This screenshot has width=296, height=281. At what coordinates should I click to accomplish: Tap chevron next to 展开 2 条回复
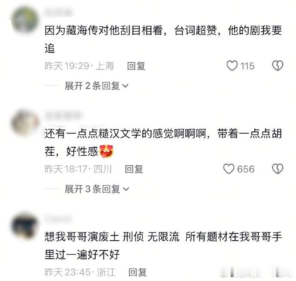pyautogui.click(x=125, y=86)
